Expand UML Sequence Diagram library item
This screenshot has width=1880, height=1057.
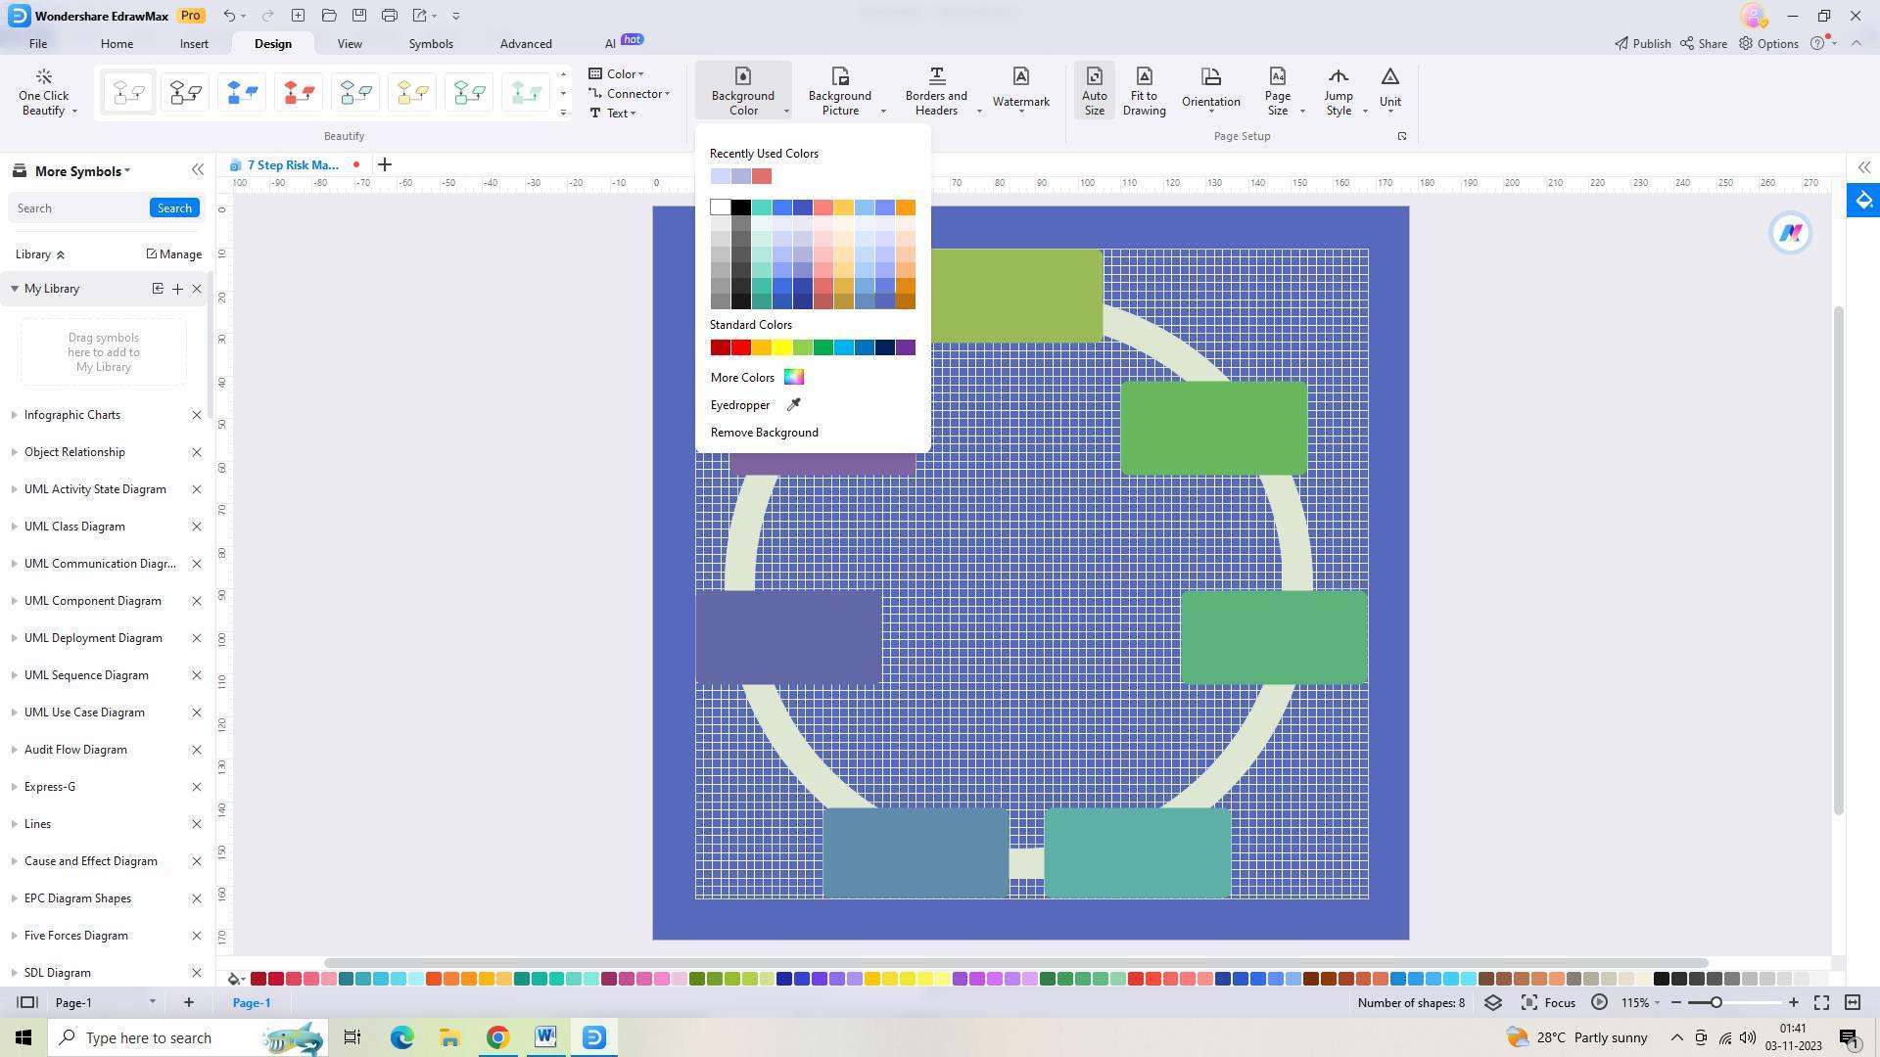[x=11, y=673]
